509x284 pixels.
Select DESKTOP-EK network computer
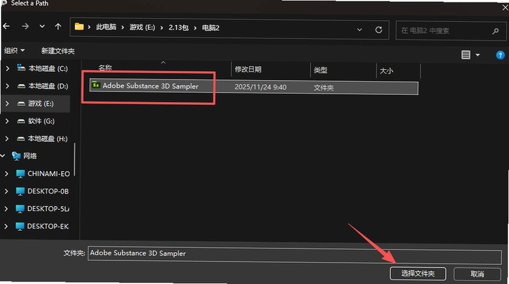pyautogui.click(x=48, y=226)
